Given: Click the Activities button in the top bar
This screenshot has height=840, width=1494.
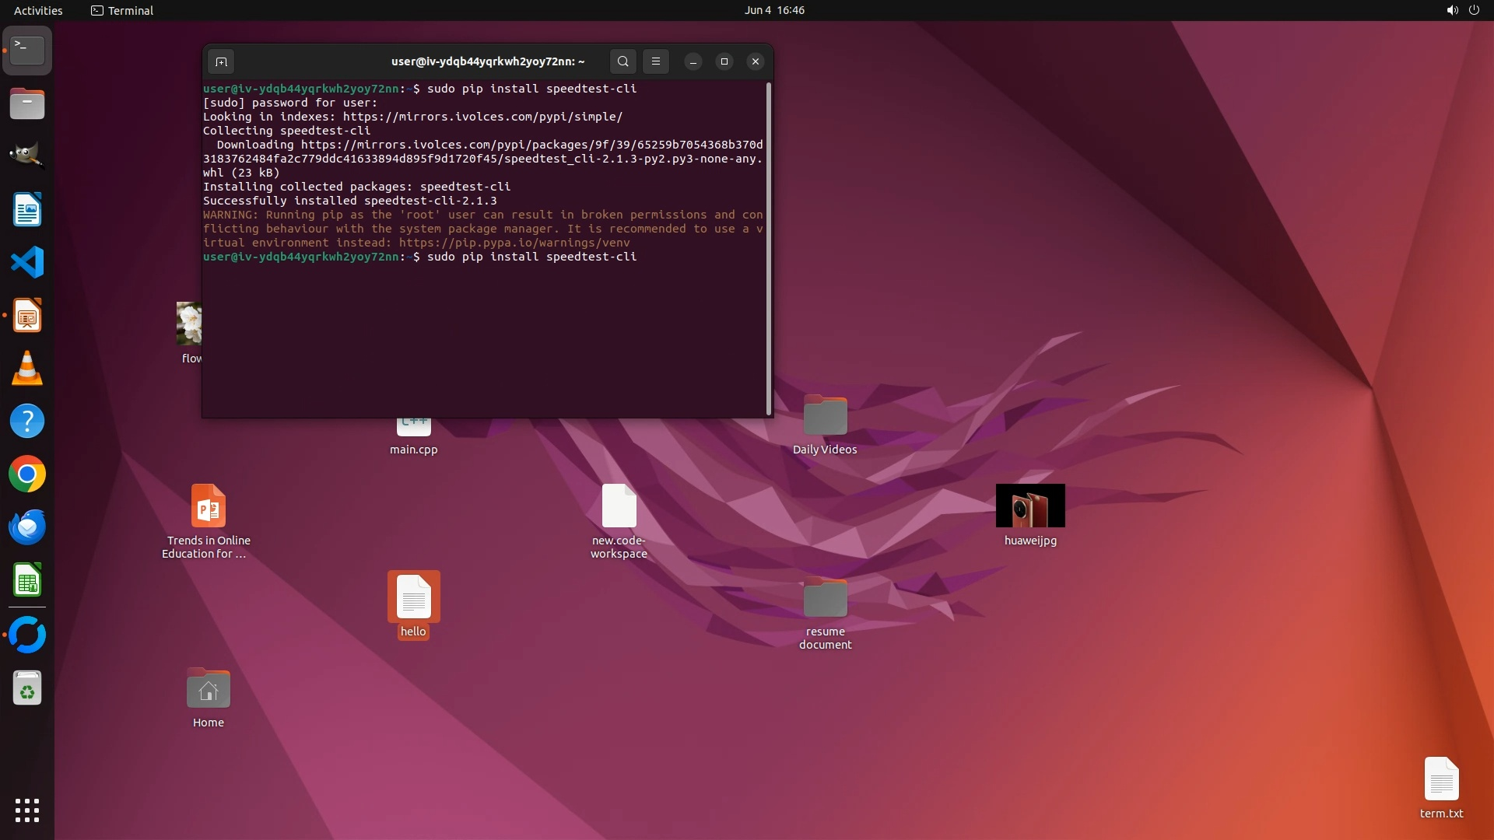Looking at the screenshot, I should (38, 10).
